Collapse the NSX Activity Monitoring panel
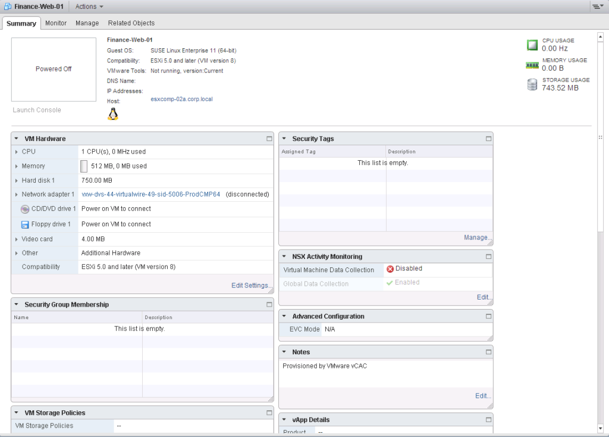Screen dimensions: 609x437 (x=284, y=256)
